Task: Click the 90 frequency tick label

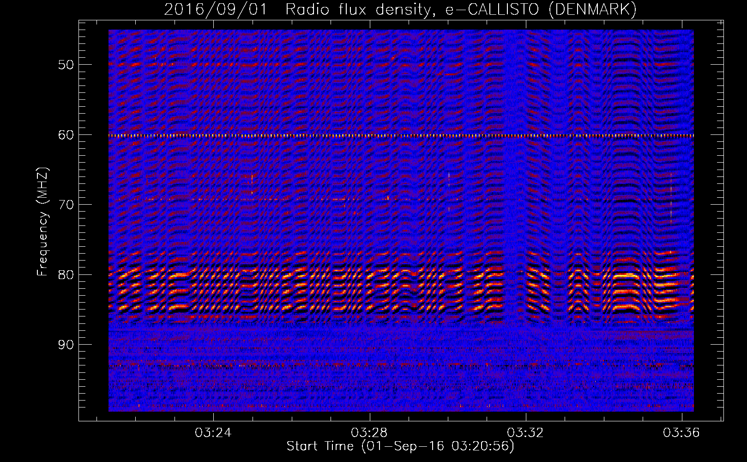Action: 66,345
